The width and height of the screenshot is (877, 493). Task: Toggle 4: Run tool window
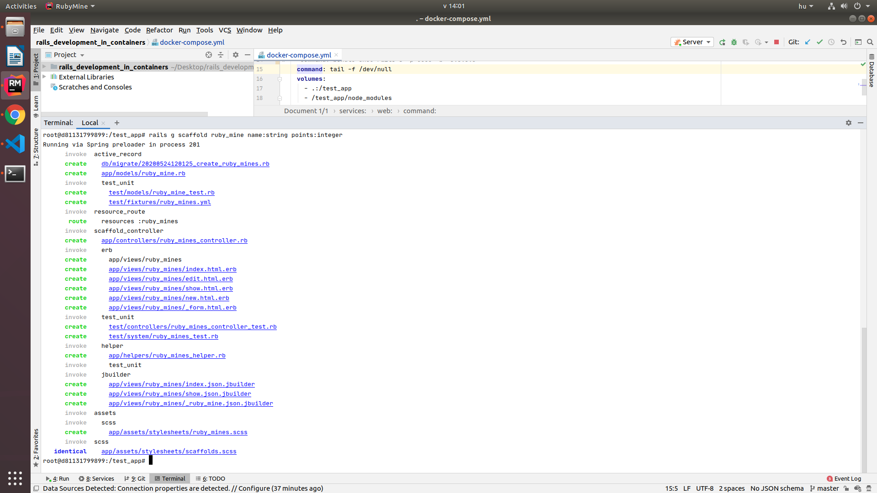tap(58, 478)
